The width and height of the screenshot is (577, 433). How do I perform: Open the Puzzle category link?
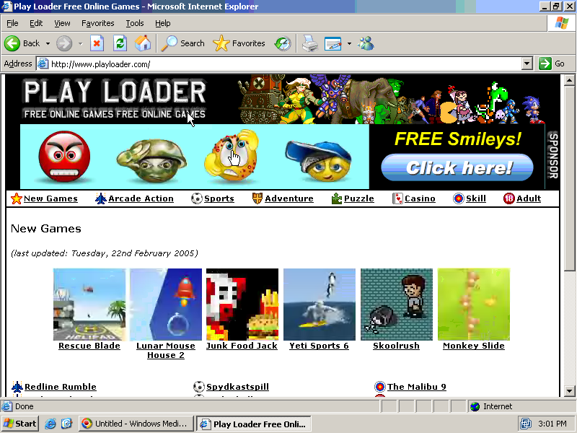358,198
